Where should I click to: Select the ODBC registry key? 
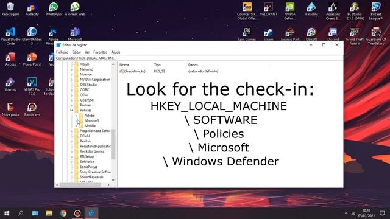click(84, 89)
